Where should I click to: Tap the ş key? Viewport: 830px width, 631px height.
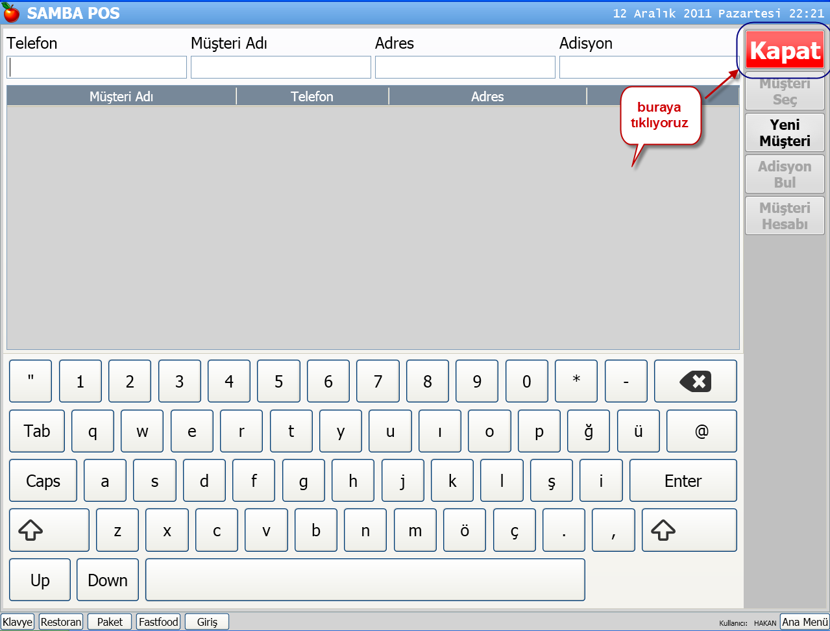[551, 481]
